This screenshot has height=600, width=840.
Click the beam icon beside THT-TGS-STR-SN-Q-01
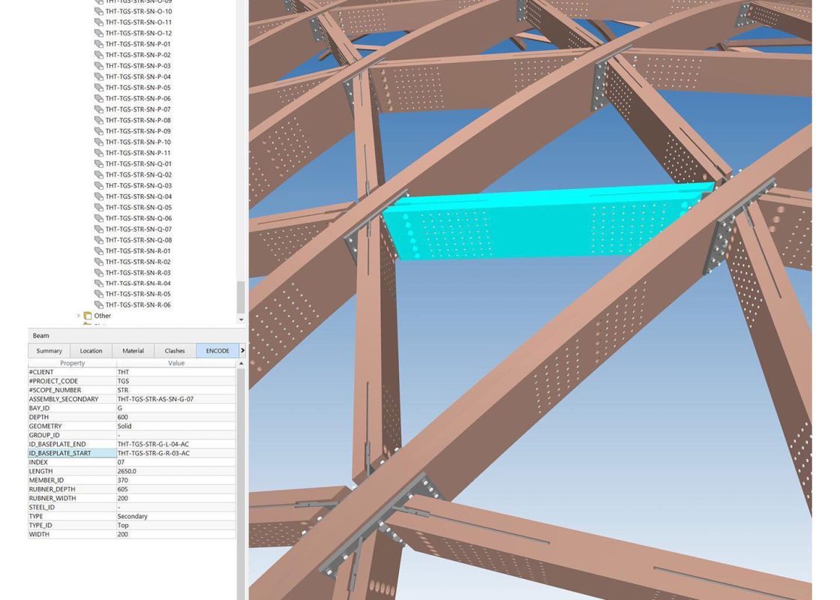pos(99,164)
